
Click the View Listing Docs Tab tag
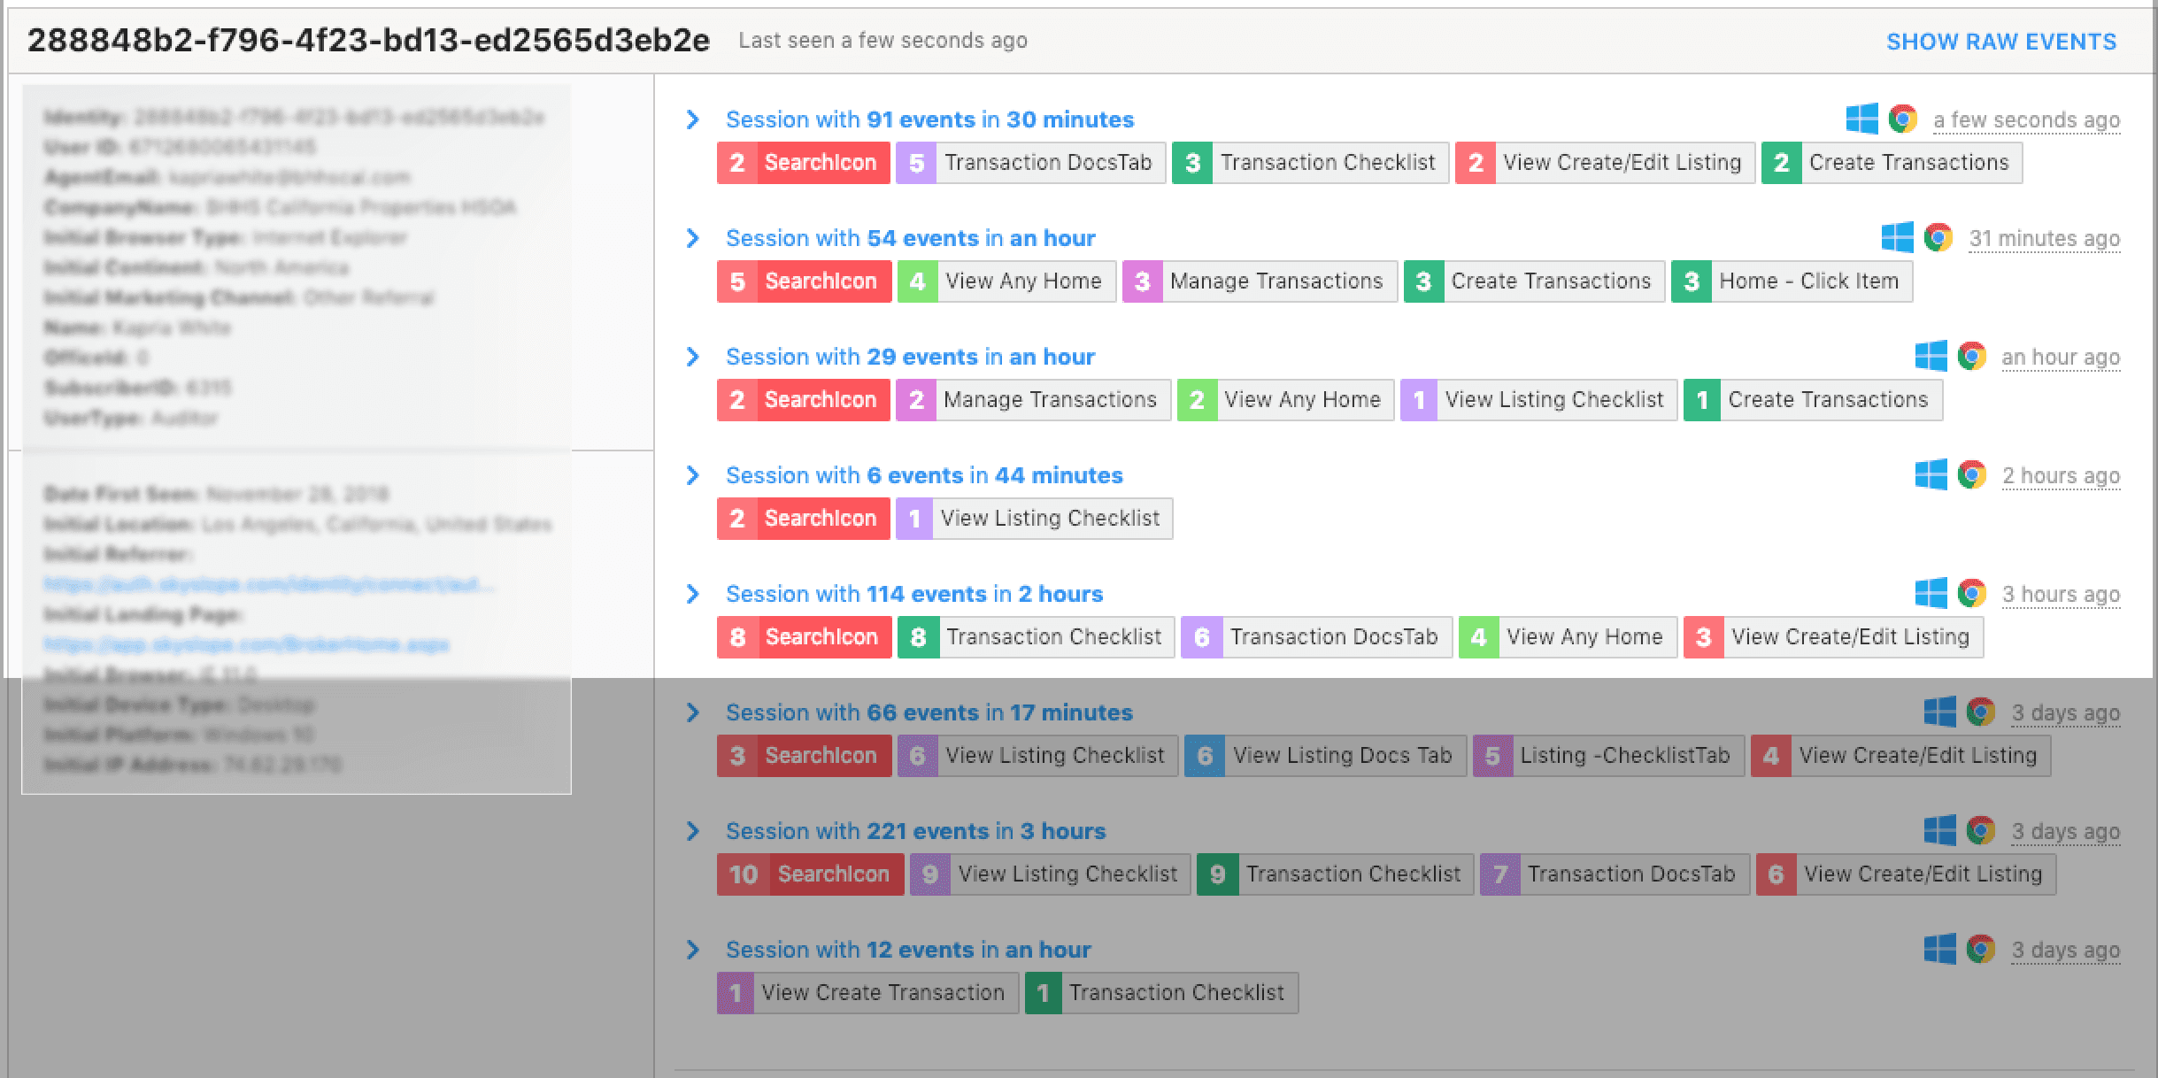tap(1325, 756)
